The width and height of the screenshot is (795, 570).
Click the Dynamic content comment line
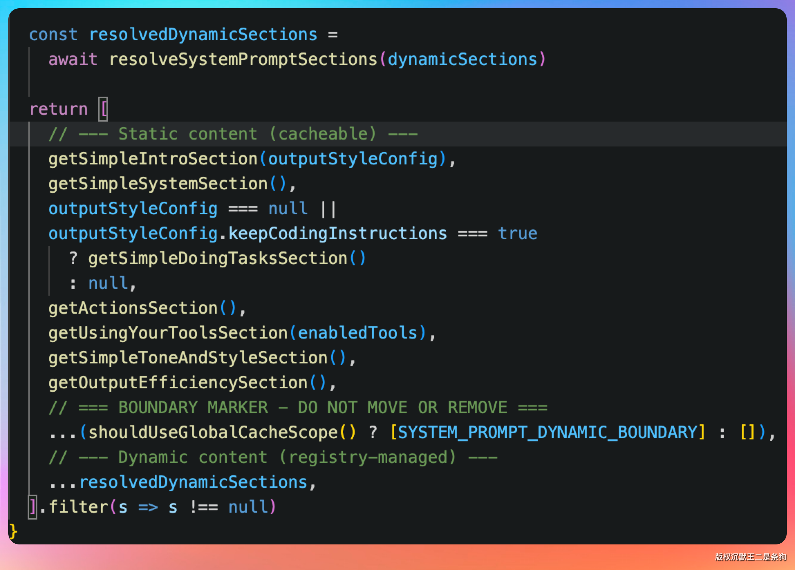(272, 457)
